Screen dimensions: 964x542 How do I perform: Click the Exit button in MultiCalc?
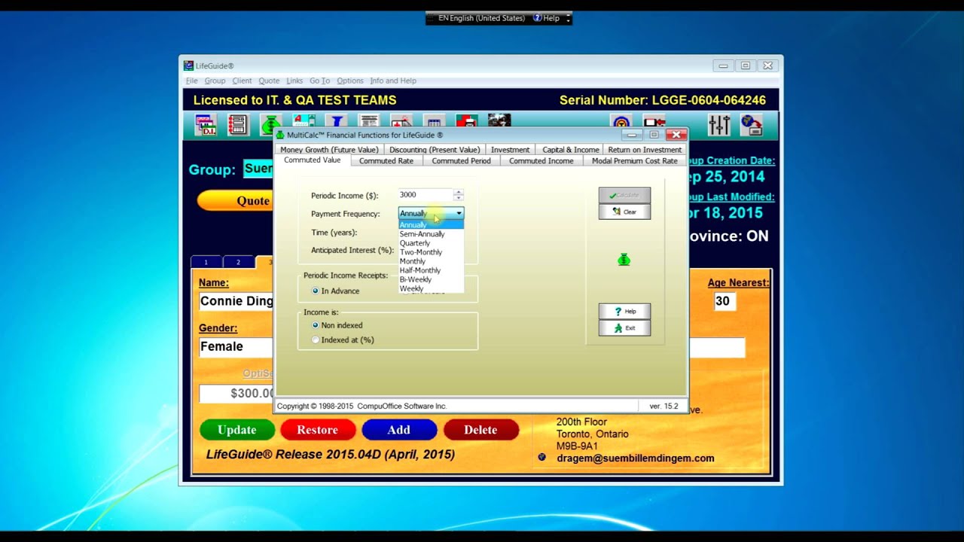click(x=624, y=327)
